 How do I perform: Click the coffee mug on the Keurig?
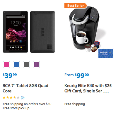pos(82,38)
